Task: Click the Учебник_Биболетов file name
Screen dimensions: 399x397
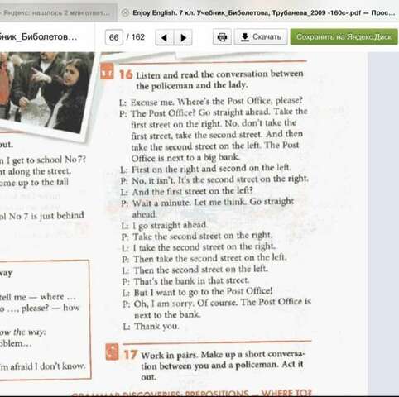Action: (x=38, y=36)
